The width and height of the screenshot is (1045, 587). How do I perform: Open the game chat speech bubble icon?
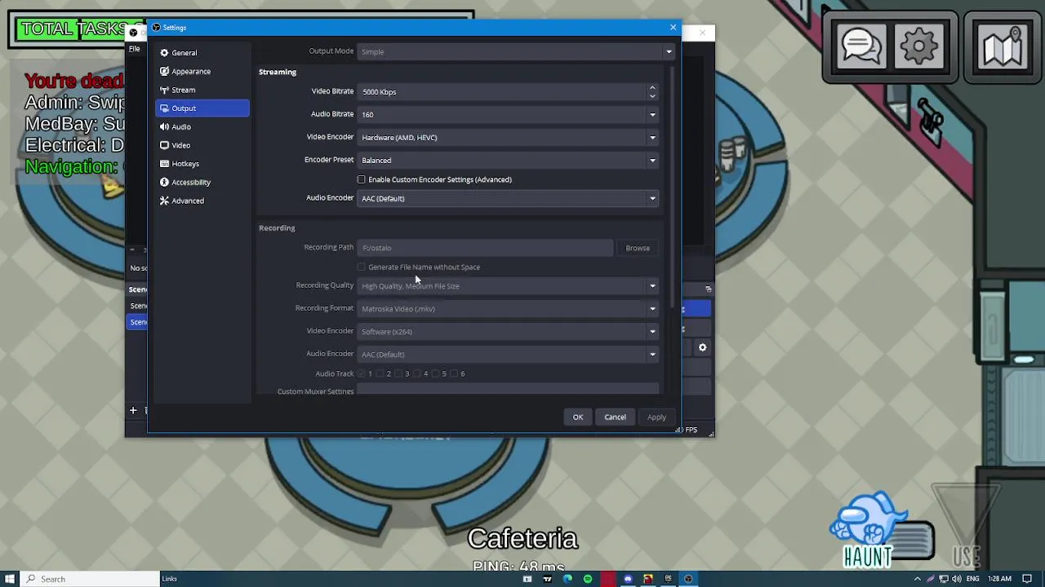pos(860,46)
